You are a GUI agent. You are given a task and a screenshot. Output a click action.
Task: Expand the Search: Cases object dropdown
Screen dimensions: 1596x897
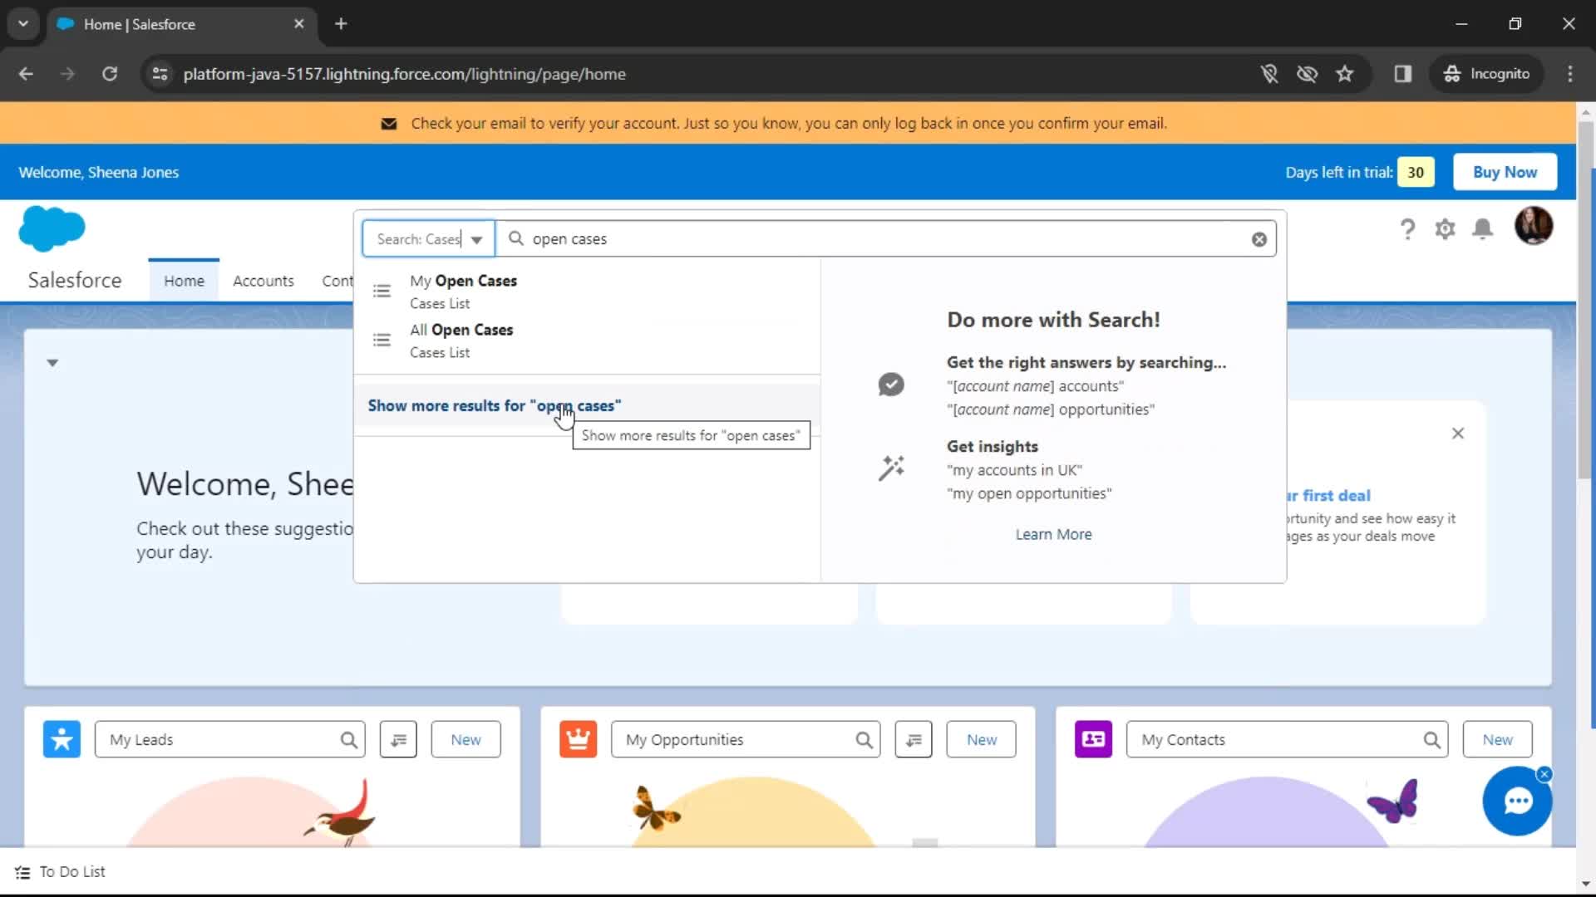click(x=428, y=239)
